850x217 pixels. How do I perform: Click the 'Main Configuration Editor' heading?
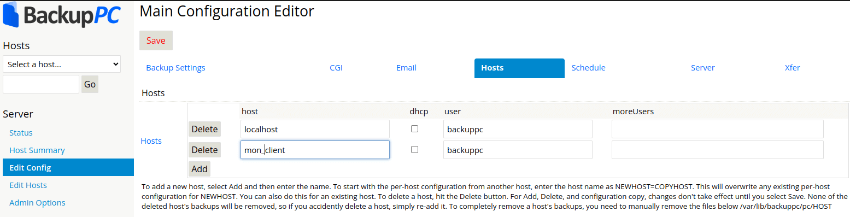[x=227, y=11]
